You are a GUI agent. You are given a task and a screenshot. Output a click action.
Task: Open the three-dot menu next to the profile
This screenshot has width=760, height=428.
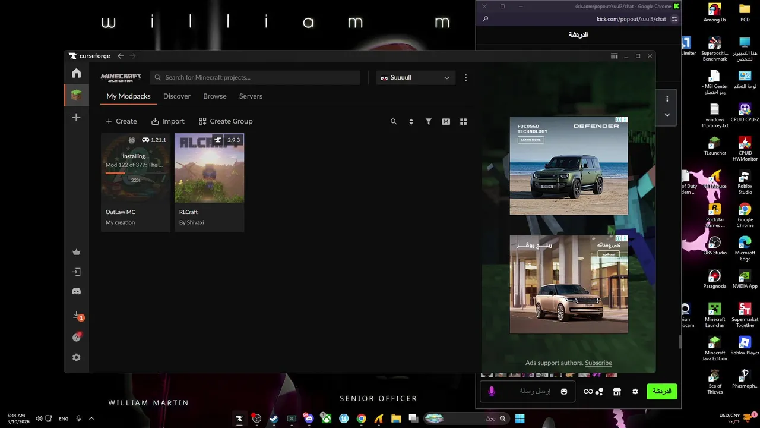tap(465, 78)
